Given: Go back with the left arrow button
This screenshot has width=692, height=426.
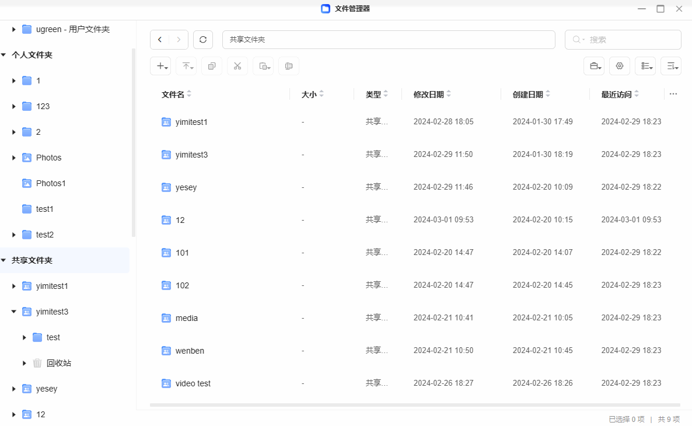Looking at the screenshot, I should [x=160, y=40].
